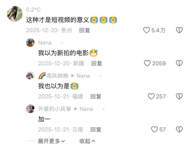Expand more replies with 展开更多
Viewport: 190px width, 152px height.
51,141
